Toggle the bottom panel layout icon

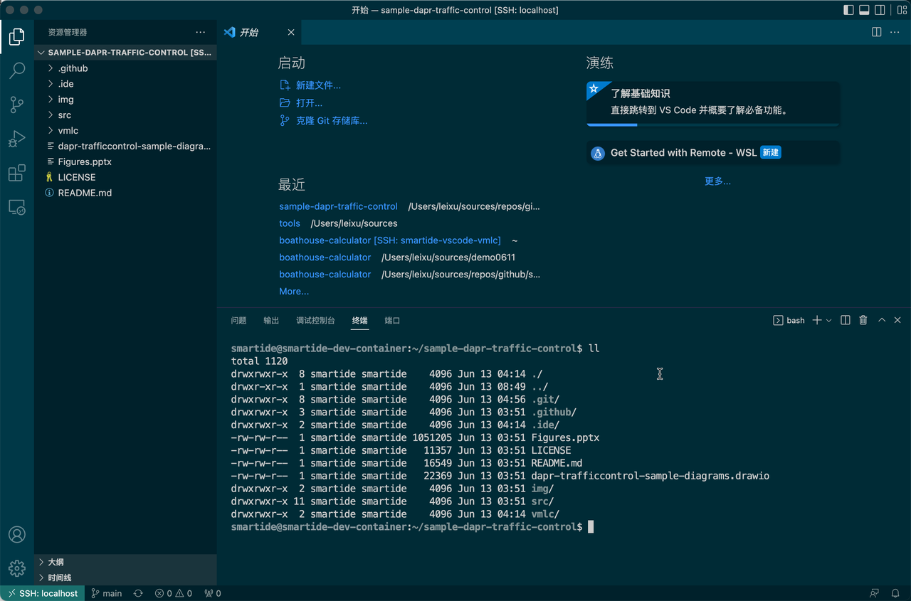coord(865,10)
